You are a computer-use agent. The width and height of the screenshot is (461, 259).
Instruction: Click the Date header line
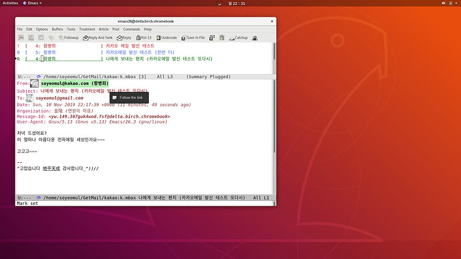point(104,105)
